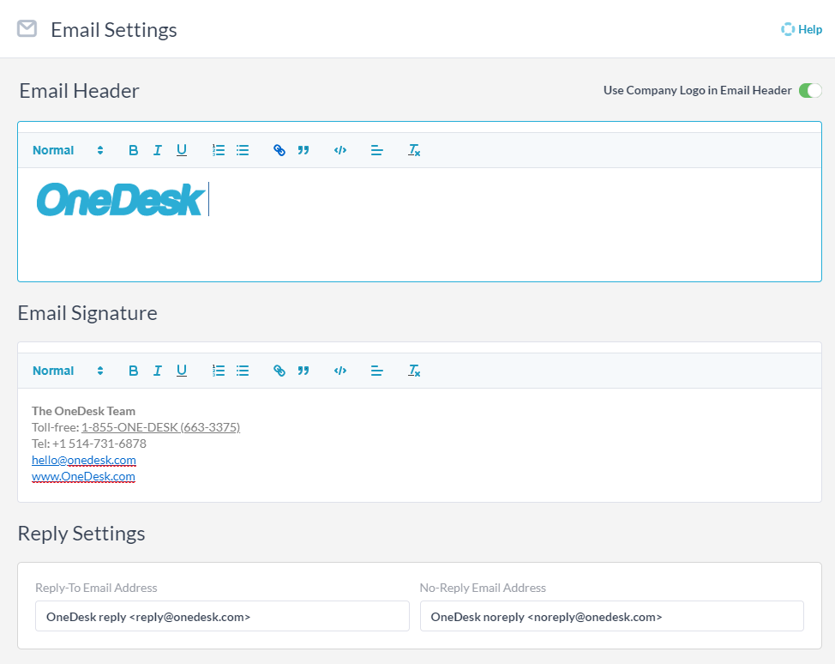This screenshot has height=664, width=835.
Task: Click the No-Reply Email Address field
Action: [612, 617]
